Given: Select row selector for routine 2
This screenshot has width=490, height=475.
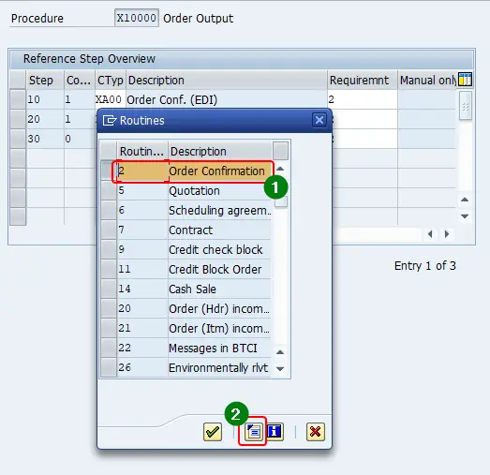Looking at the screenshot, I should click(x=109, y=171).
